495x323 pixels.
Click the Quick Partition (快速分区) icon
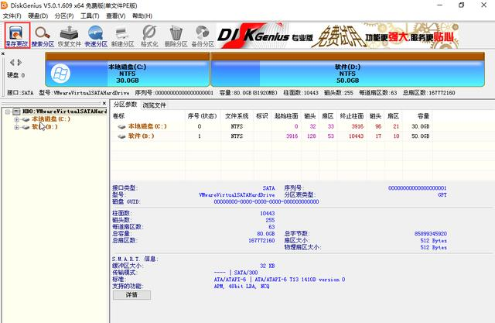click(97, 35)
